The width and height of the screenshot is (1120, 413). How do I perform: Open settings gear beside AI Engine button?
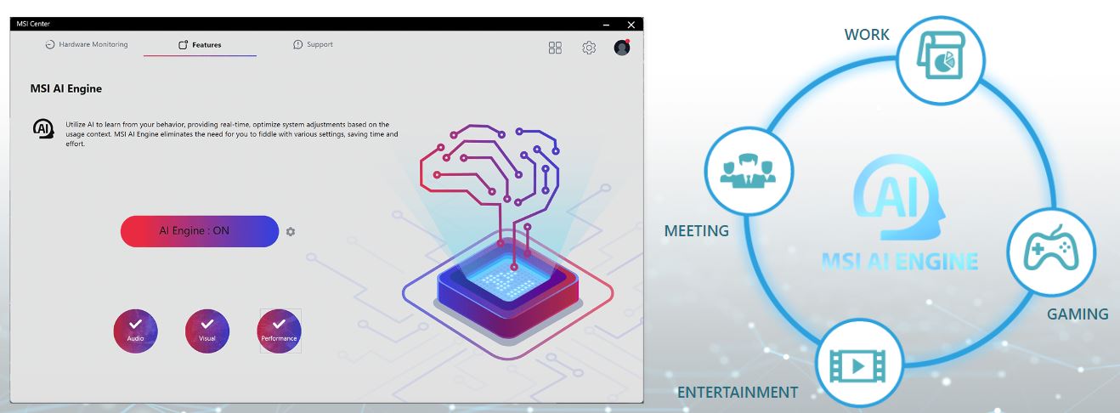(x=291, y=232)
